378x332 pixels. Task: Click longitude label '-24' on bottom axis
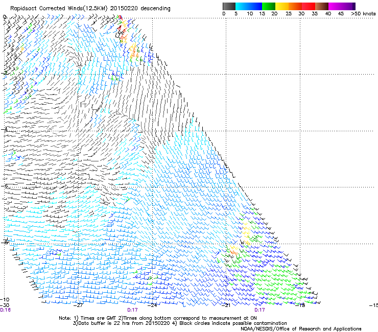pos(152,305)
